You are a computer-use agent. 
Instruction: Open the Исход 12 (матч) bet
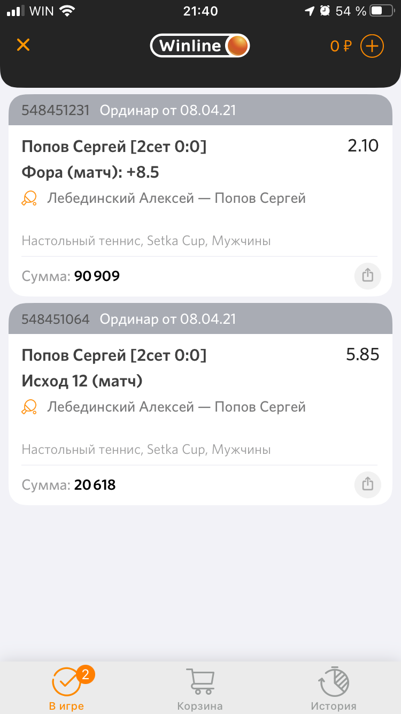tap(82, 381)
